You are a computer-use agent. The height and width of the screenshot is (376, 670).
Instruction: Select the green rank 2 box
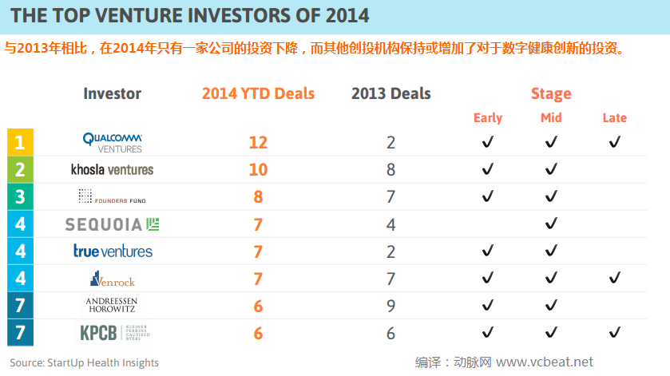[x=20, y=169]
